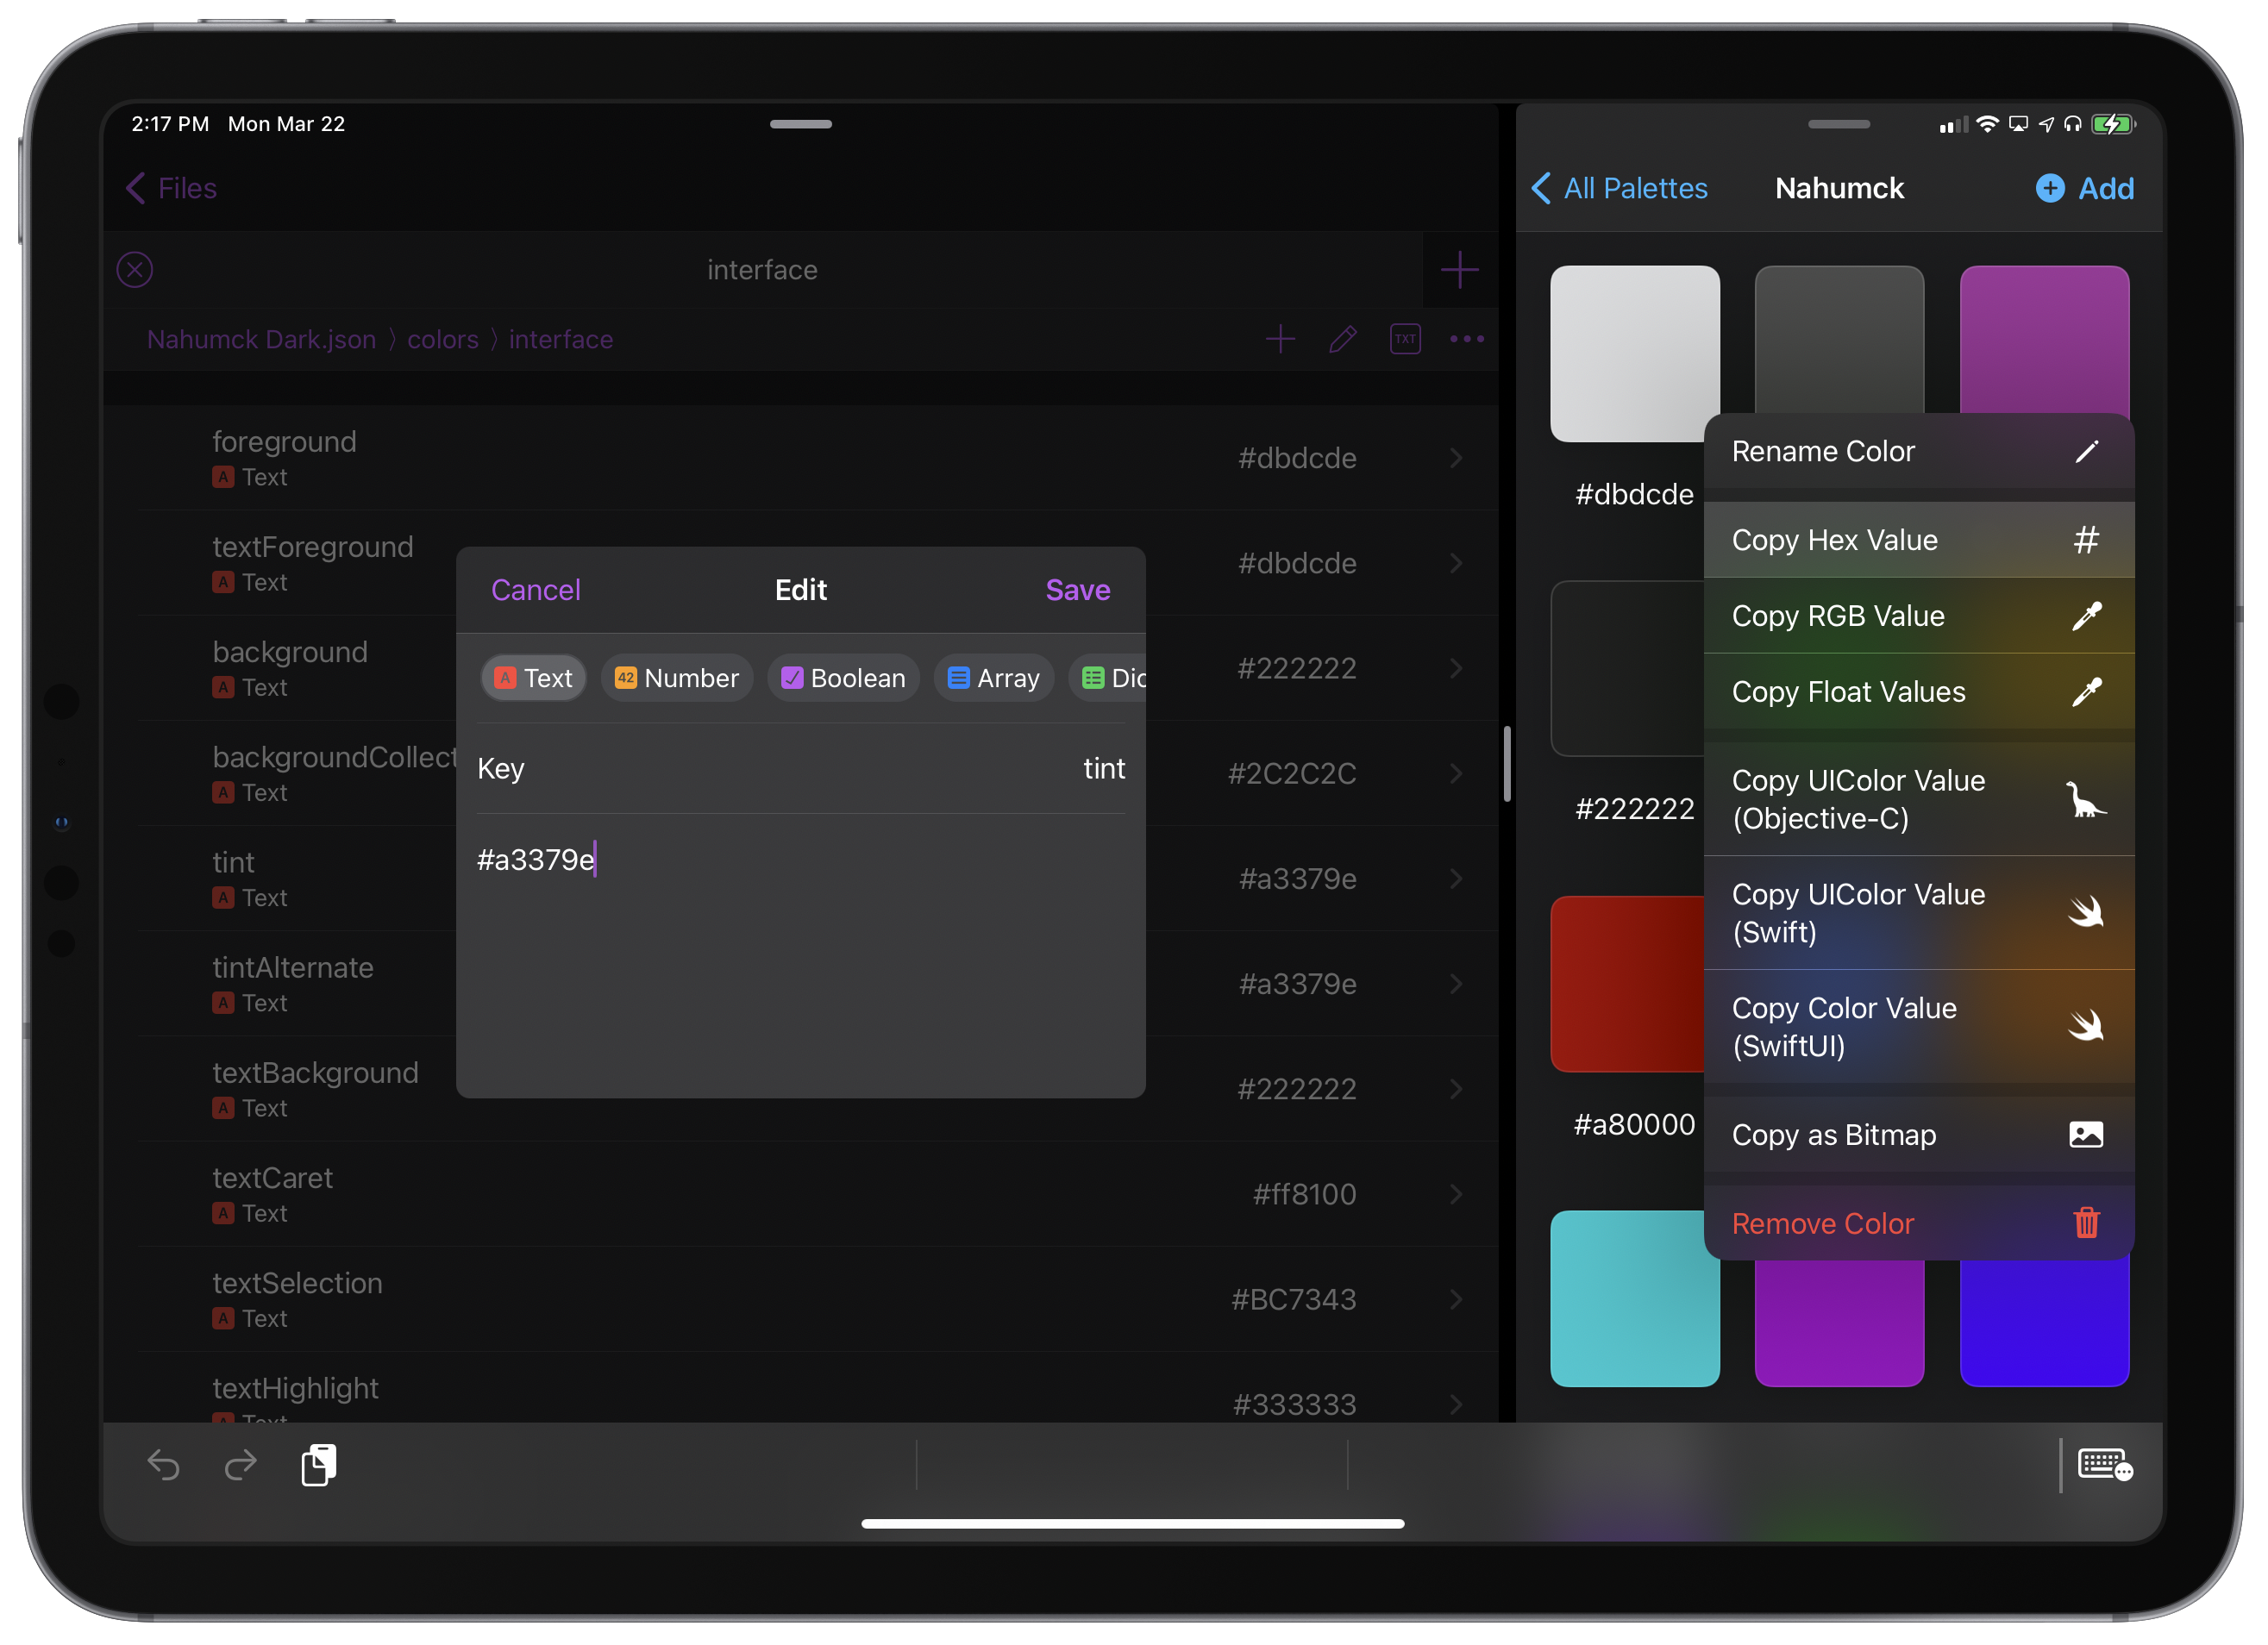The image size is (2268, 1645).
Task: Tap the clipboard paste icon
Action: coord(319,1465)
